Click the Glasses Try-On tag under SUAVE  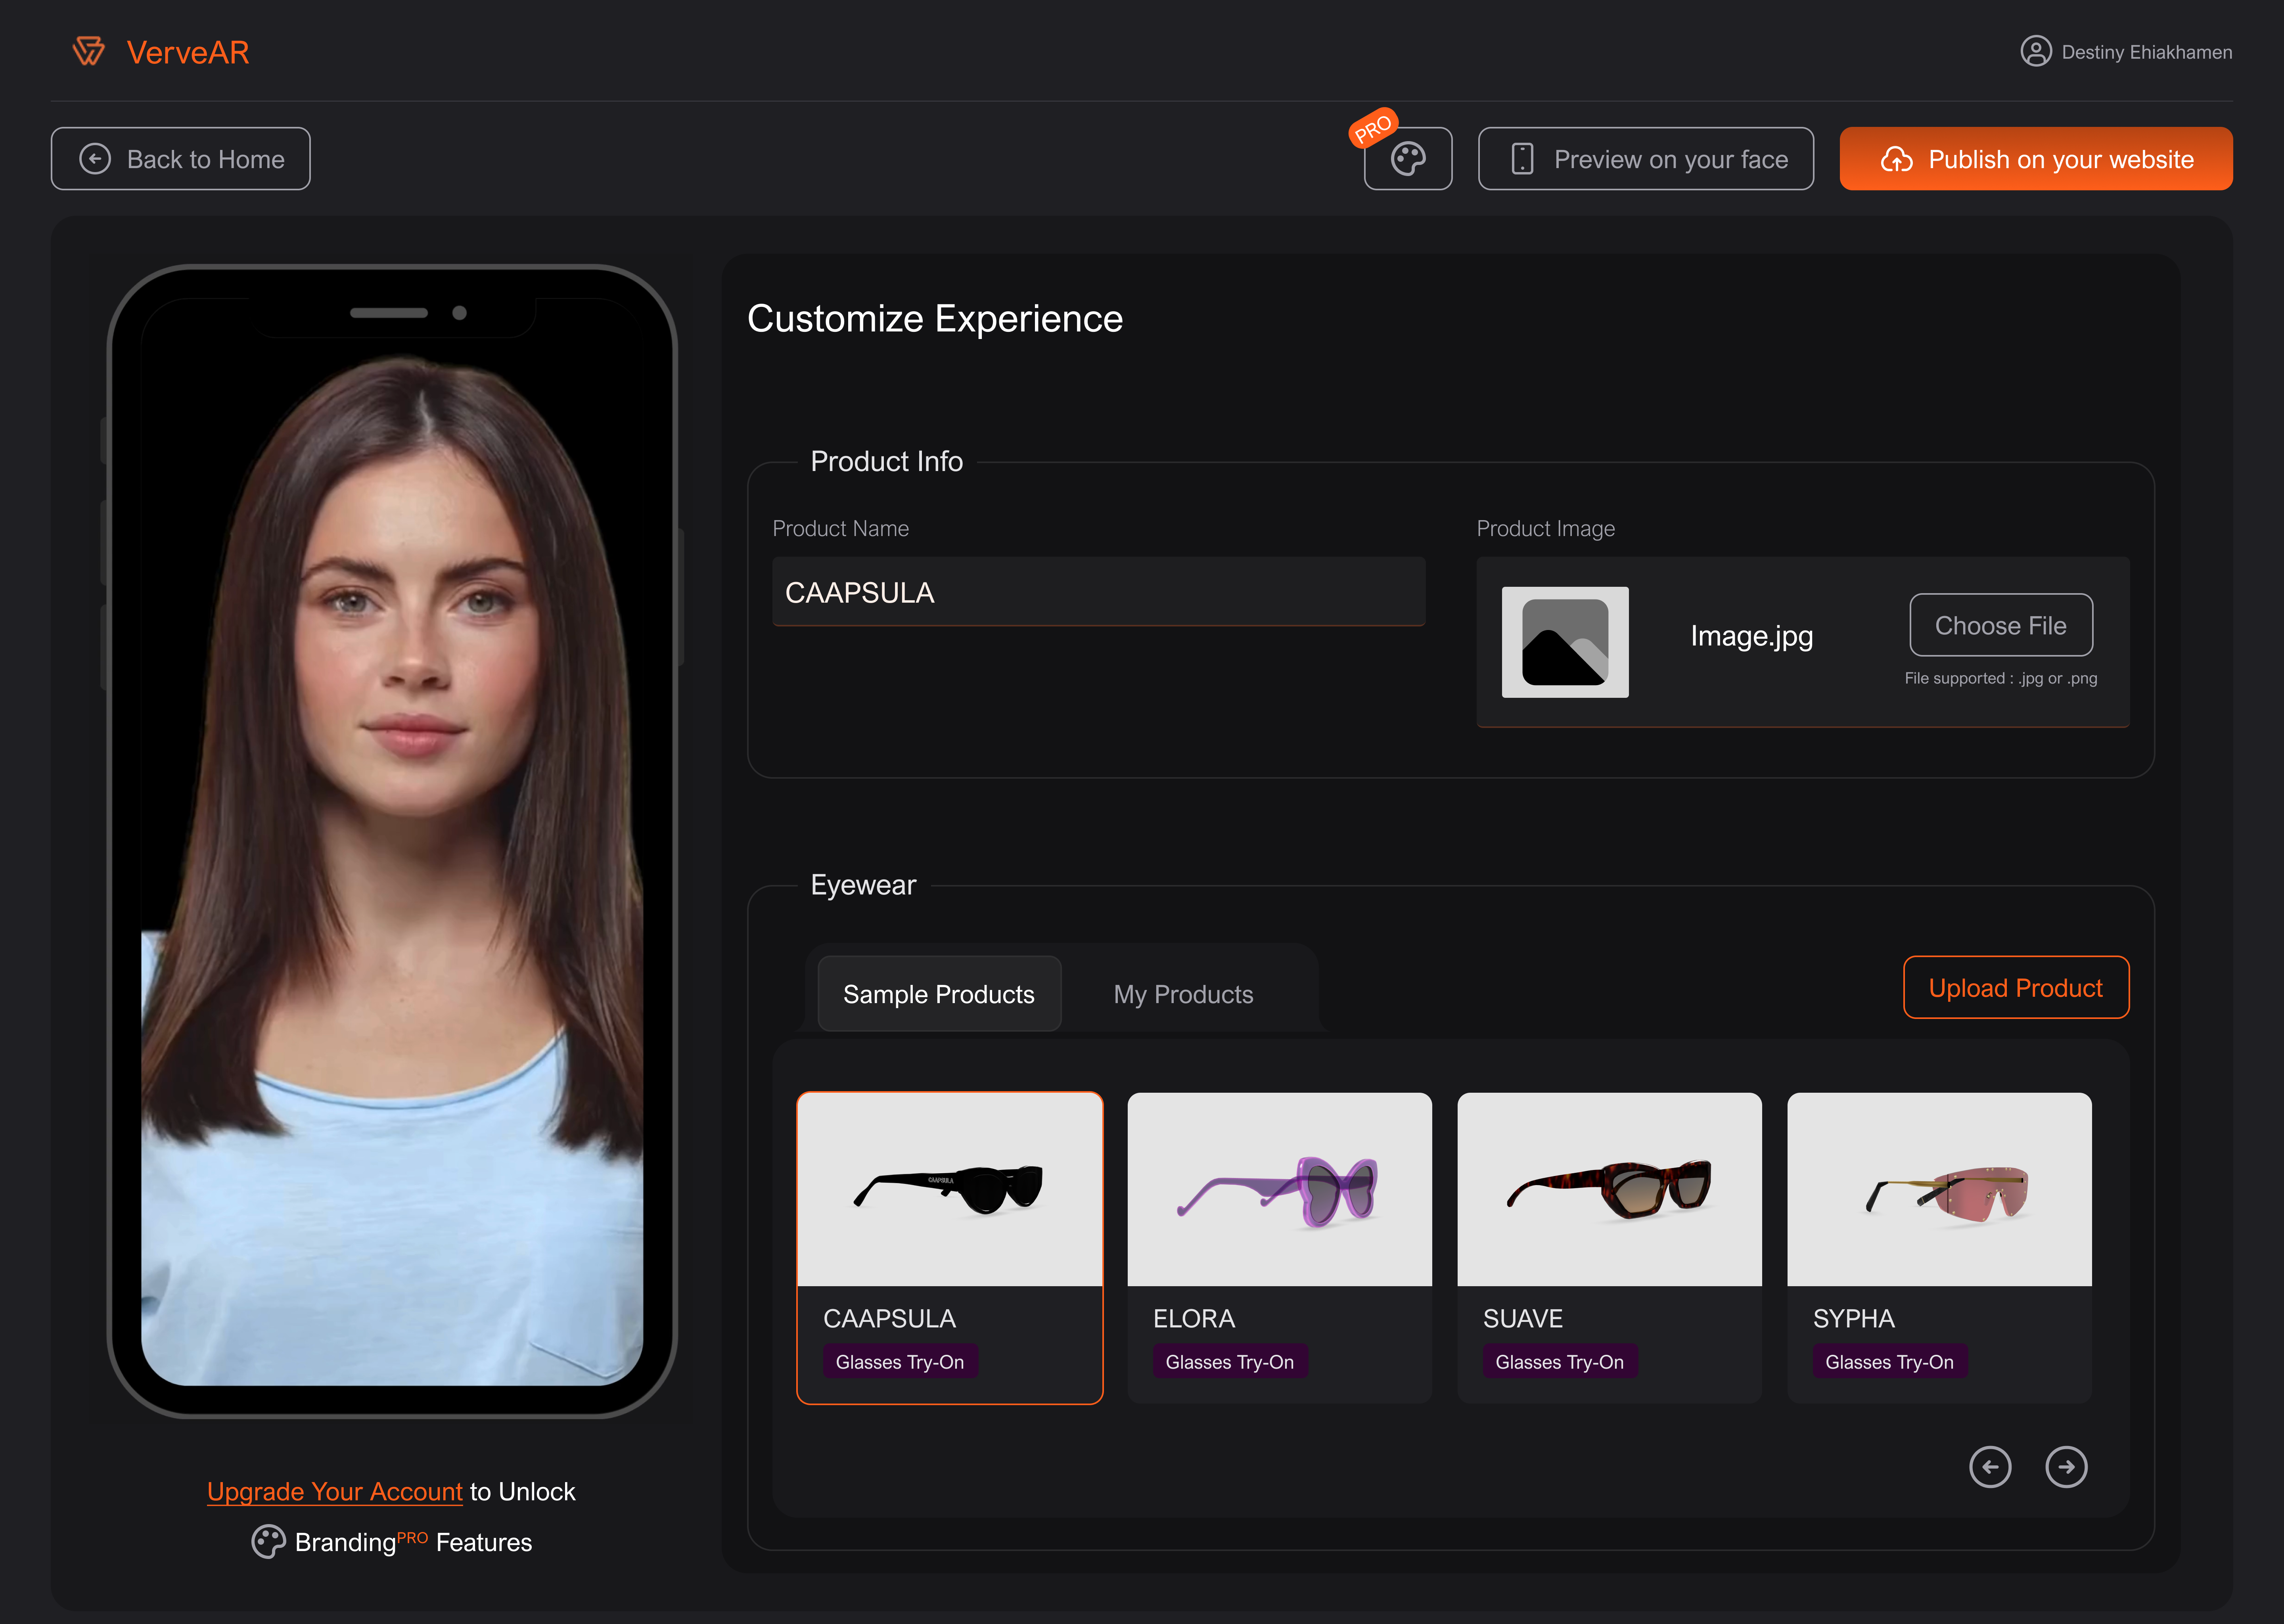pyautogui.click(x=1560, y=1362)
